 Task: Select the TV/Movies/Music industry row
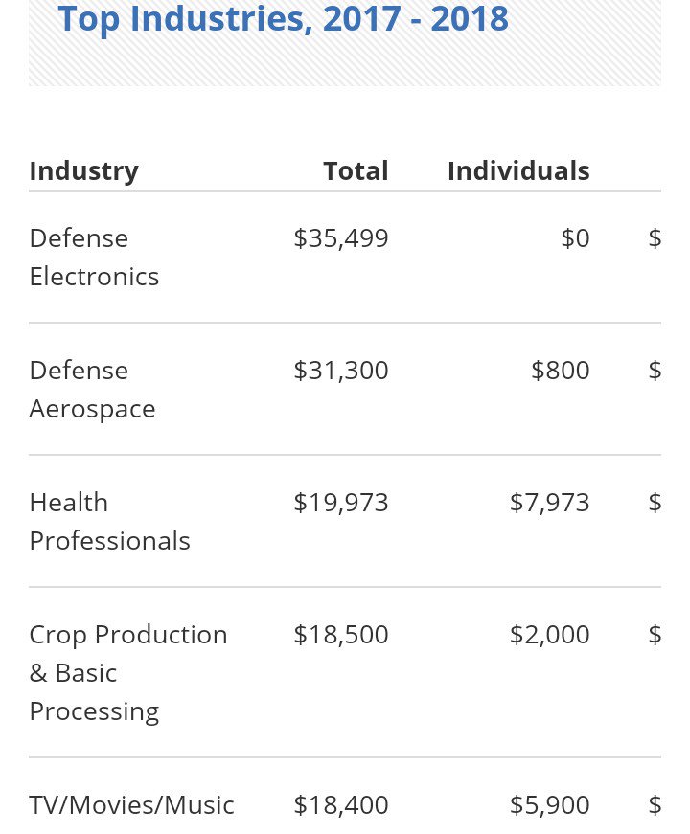pos(131,805)
